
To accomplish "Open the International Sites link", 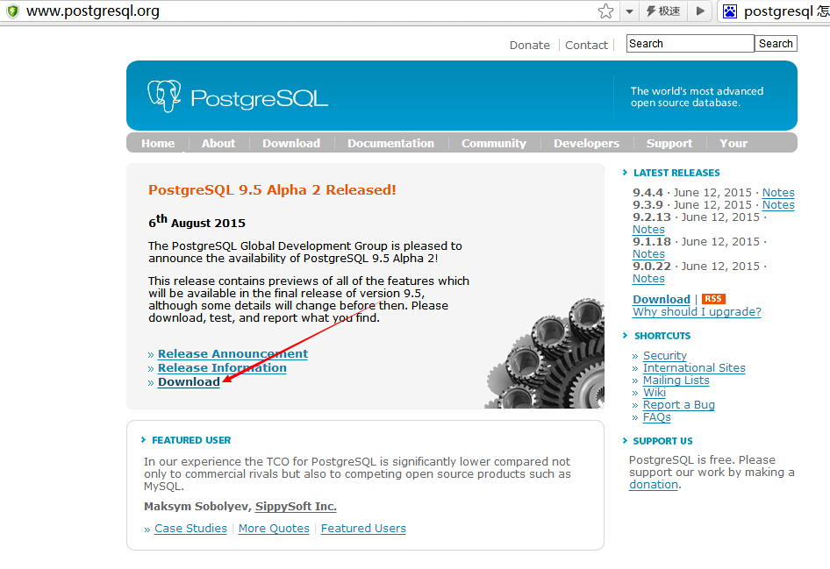I will point(694,368).
